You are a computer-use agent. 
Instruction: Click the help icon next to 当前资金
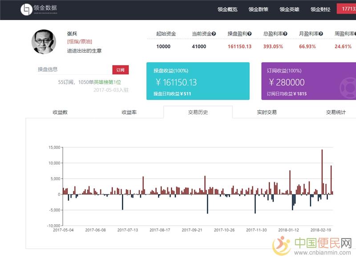click(x=214, y=34)
